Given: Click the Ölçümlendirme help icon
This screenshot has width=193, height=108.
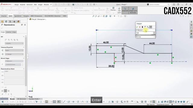Looking at the screenshot, I should pos(25,25).
